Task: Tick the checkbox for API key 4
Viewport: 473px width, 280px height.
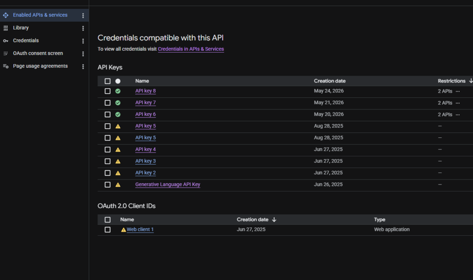Action: coord(107,149)
